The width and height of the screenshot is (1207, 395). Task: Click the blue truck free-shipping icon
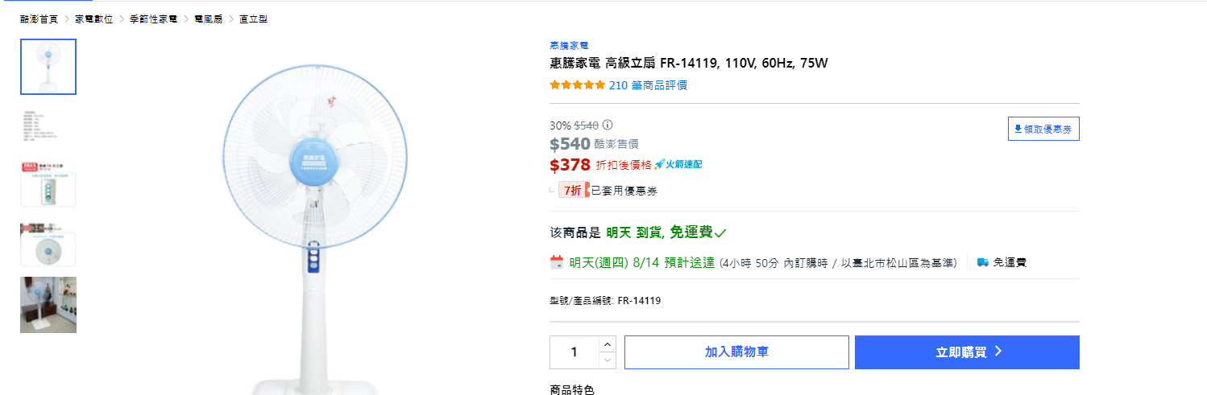pos(982,262)
